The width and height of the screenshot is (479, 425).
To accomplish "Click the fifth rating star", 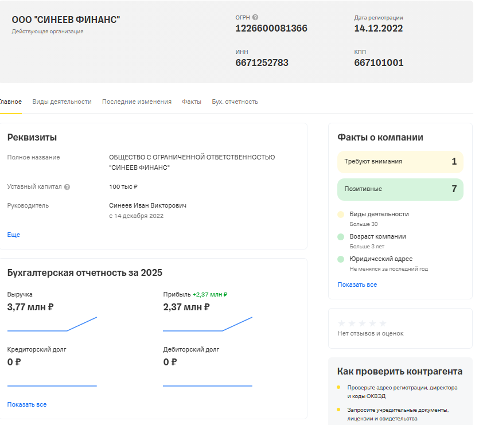I will pos(381,322).
